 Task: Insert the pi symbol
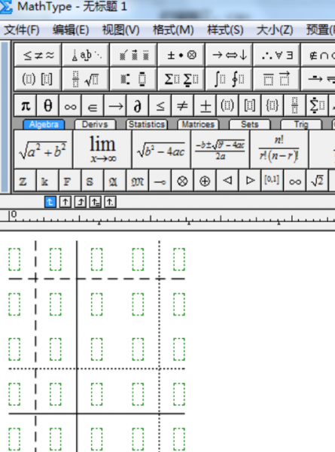click(x=26, y=105)
